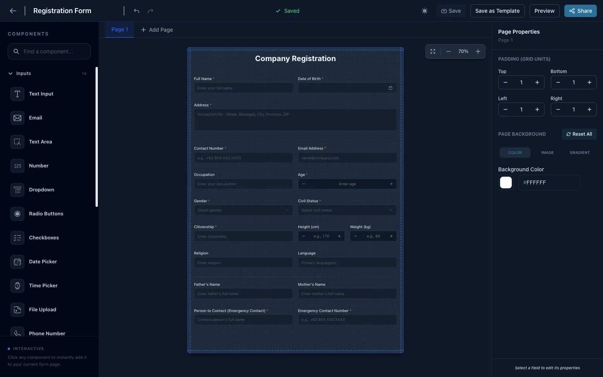Select the Page 1 tab
The height and width of the screenshot is (377, 603).
click(x=119, y=29)
